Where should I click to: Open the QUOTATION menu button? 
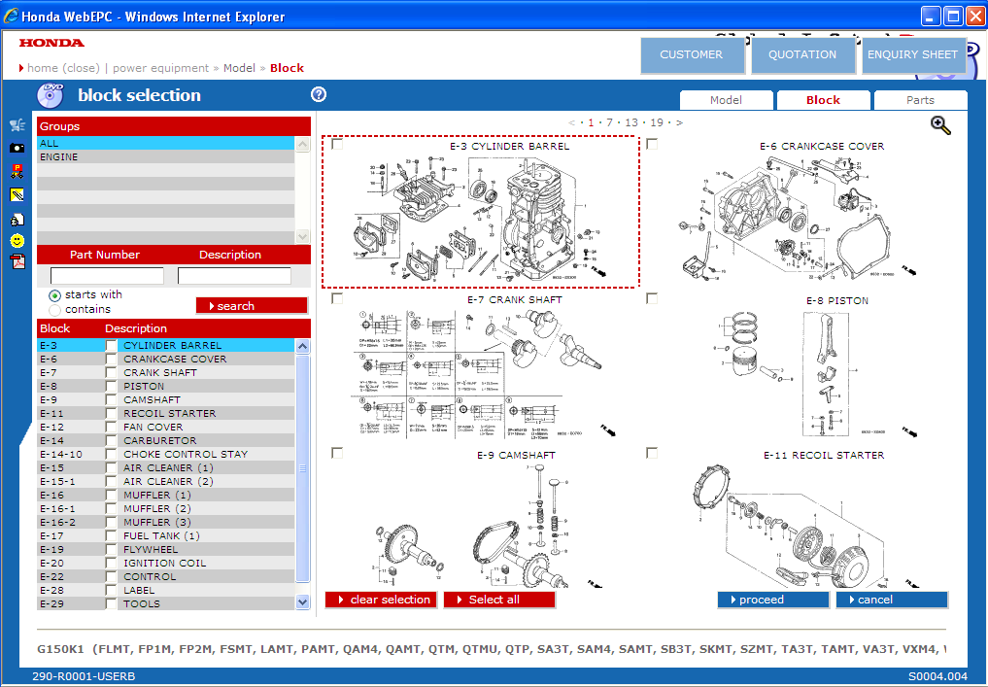click(802, 54)
